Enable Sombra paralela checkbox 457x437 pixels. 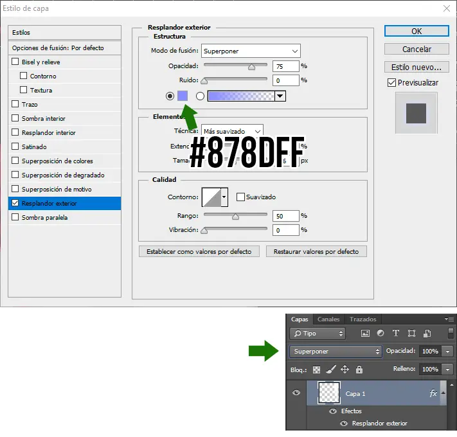click(x=15, y=217)
